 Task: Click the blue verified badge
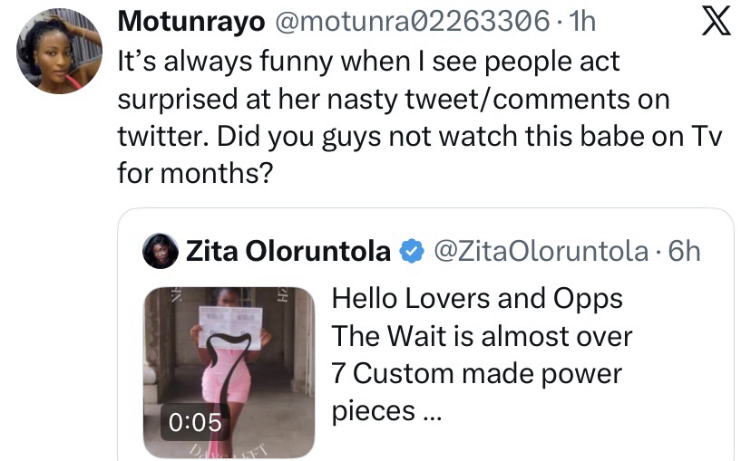[x=412, y=251]
